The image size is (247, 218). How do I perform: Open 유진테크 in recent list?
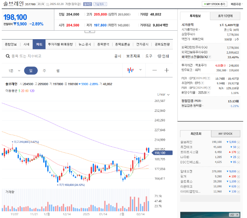click(x=186, y=147)
